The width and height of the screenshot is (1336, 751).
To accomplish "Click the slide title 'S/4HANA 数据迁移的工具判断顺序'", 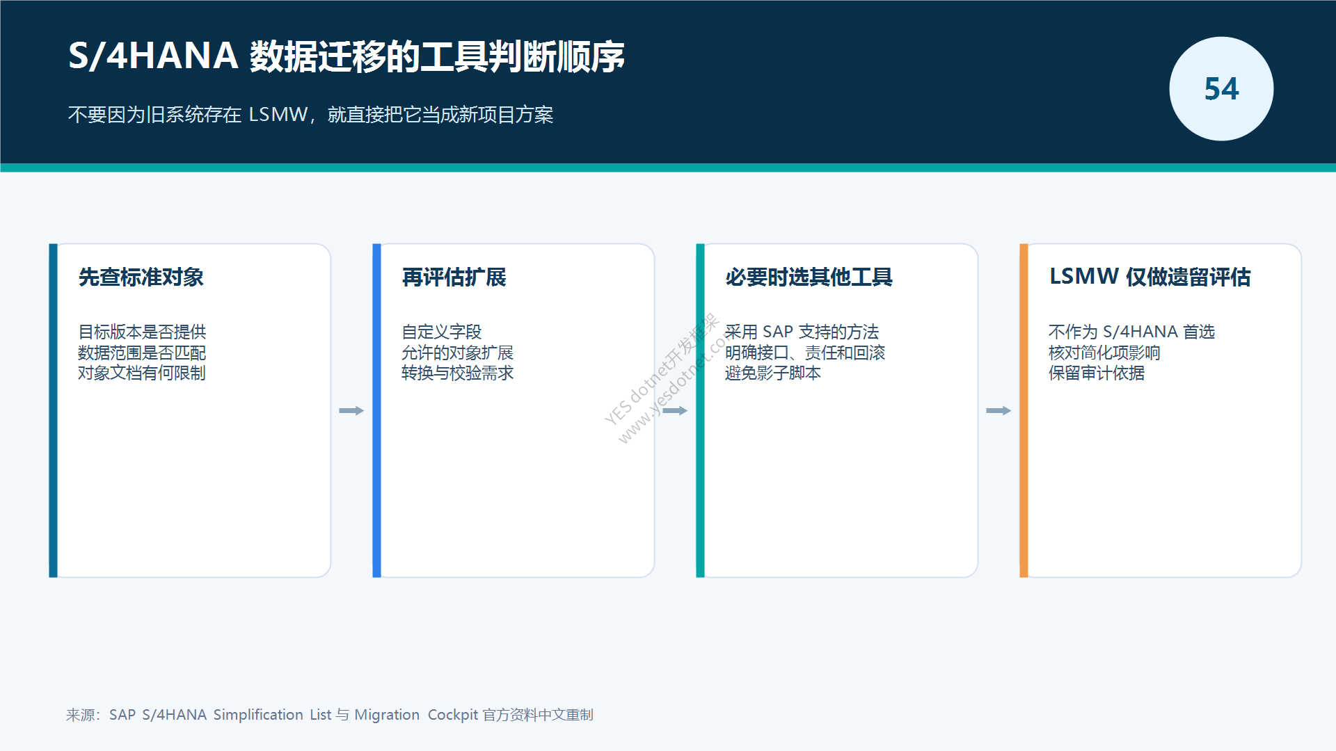I will pyautogui.click(x=347, y=56).
